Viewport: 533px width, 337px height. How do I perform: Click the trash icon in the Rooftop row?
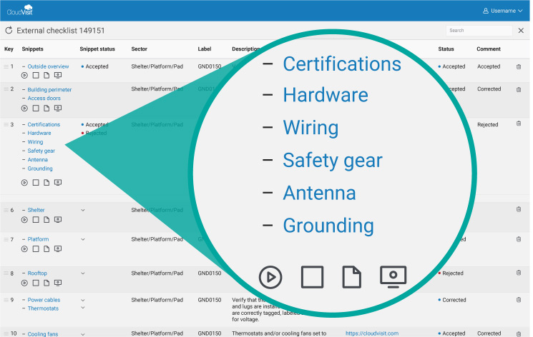coord(519,273)
